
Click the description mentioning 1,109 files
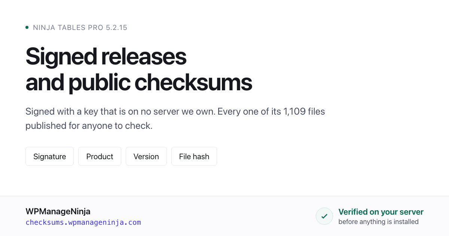175,119
